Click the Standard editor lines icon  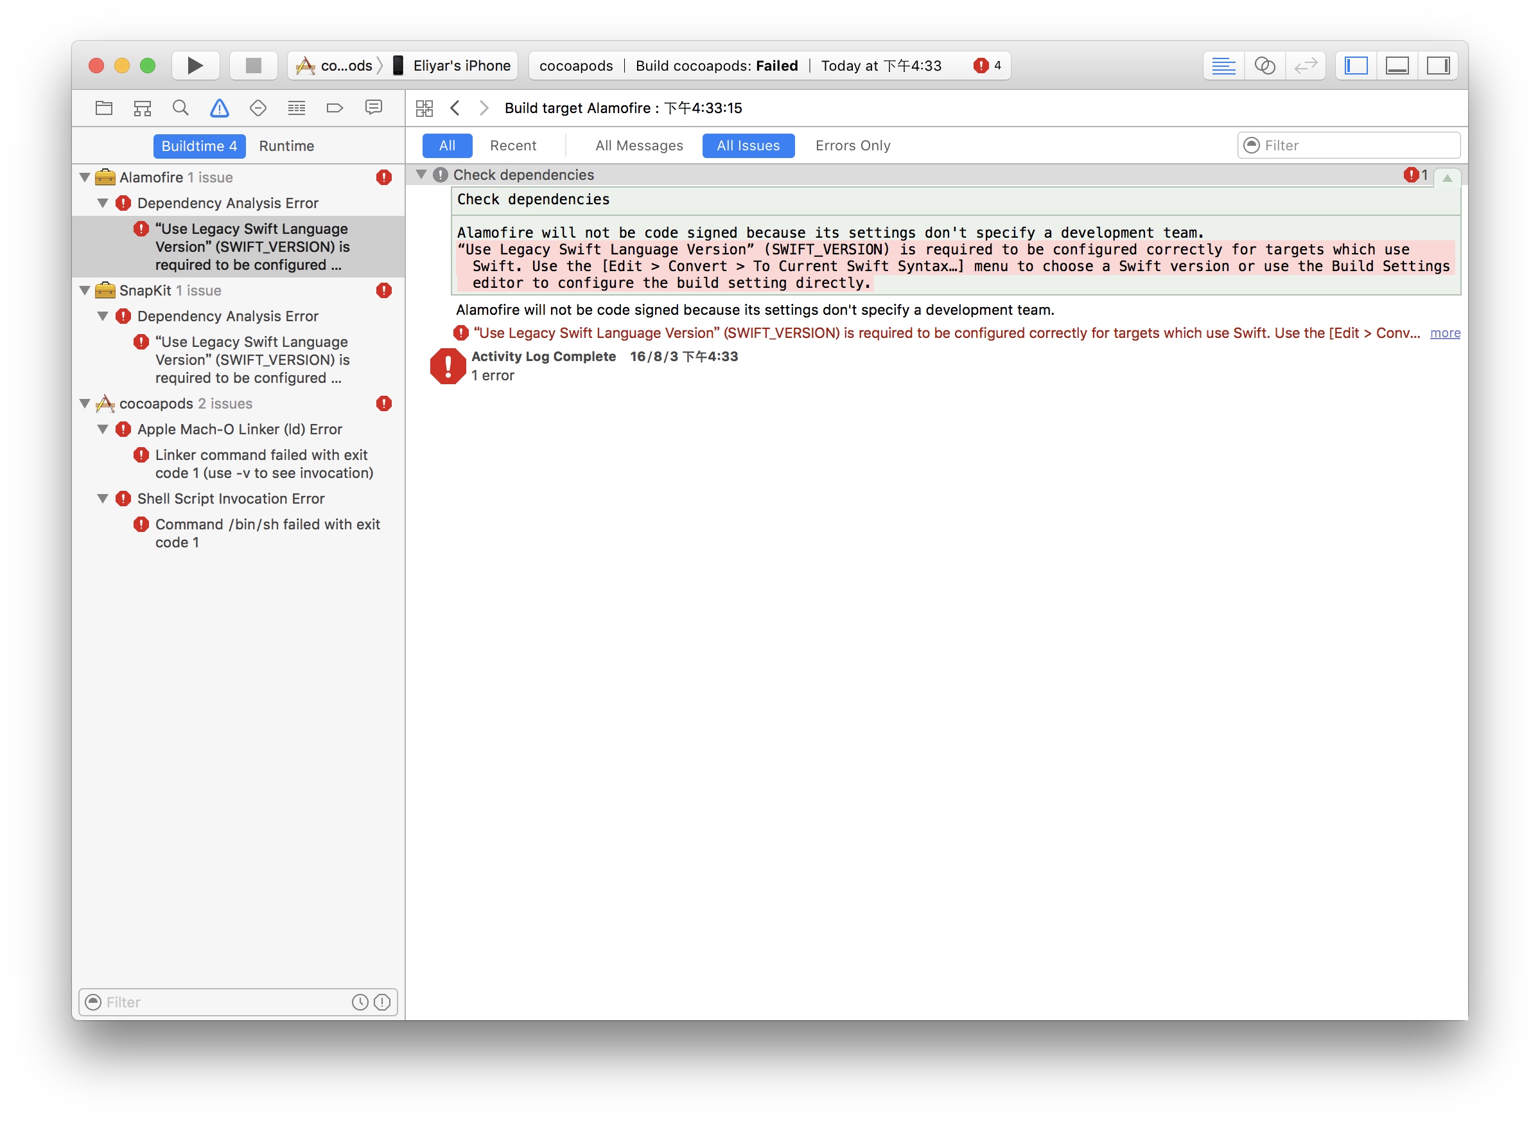[1223, 66]
